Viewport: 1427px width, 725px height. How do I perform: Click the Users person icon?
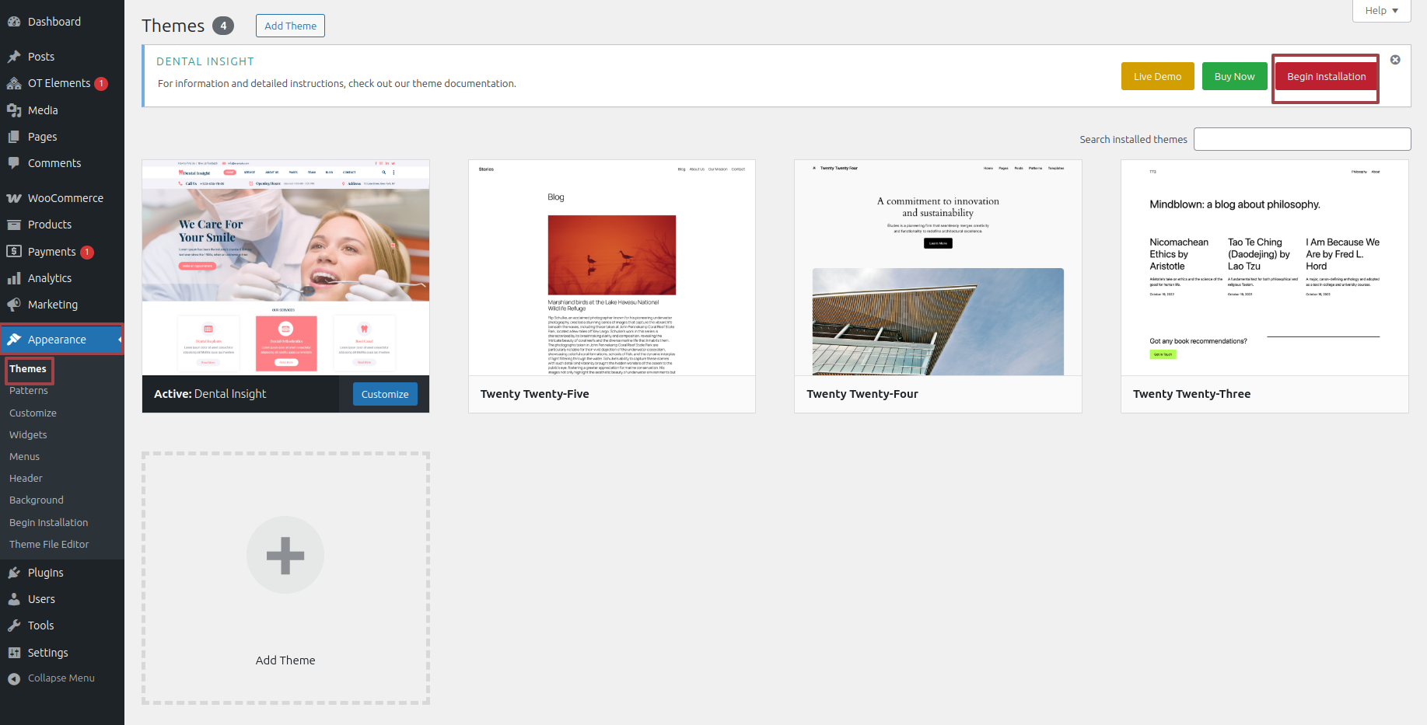pos(14,599)
